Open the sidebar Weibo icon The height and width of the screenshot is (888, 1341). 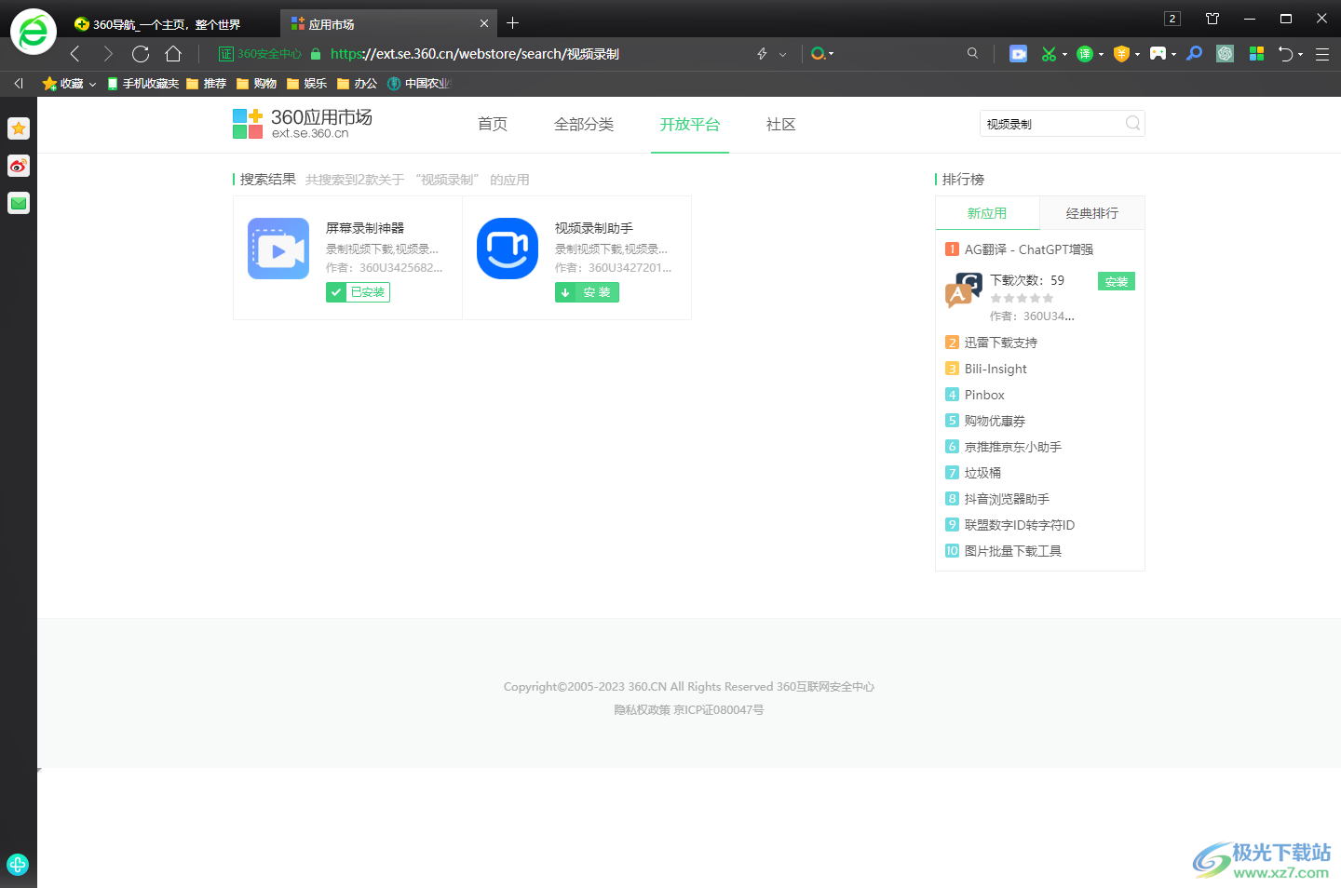(19, 166)
